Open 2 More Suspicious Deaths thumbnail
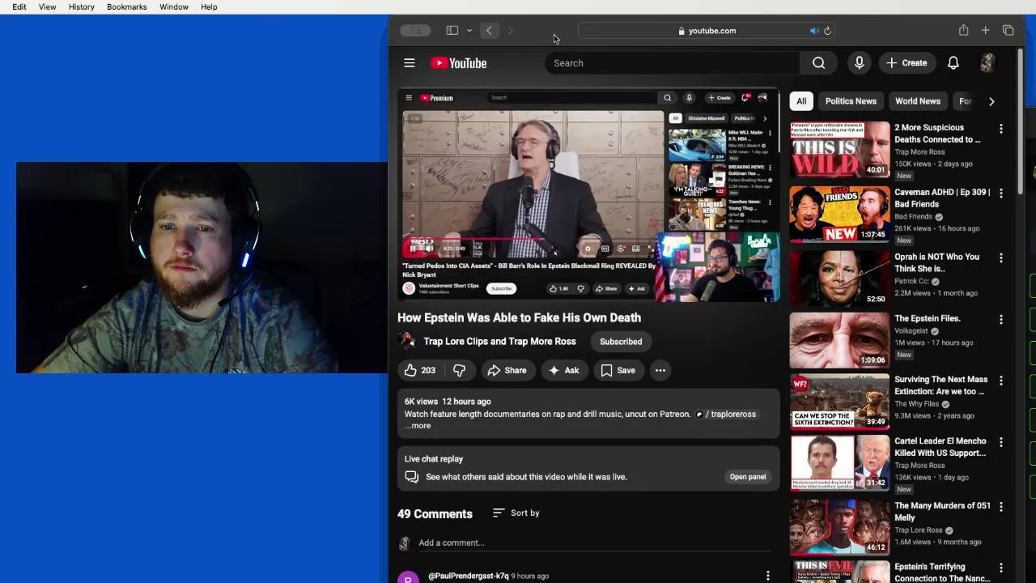The image size is (1036, 583). click(x=839, y=149)
